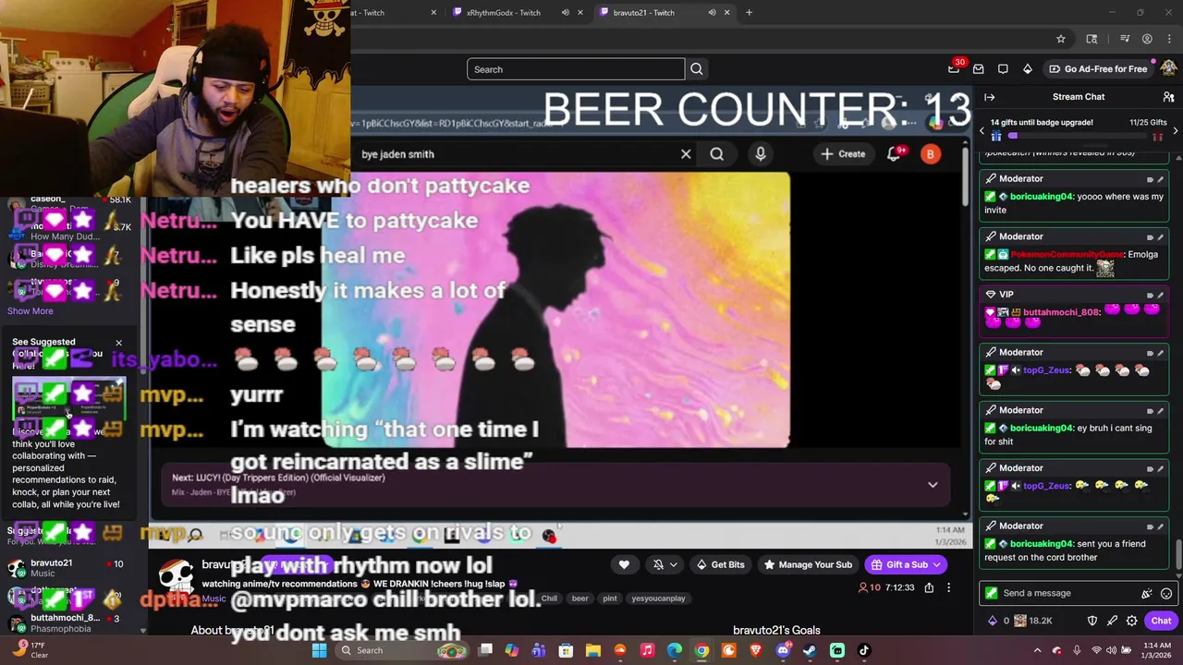Open the chat emote picker smiley

(x=1166, y=593)
